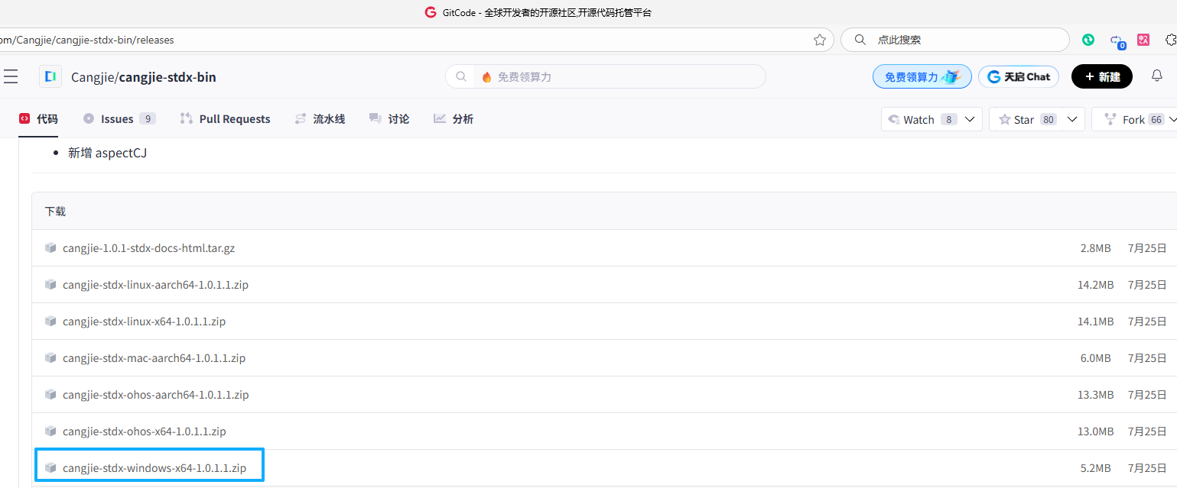Click package icon for ohos-aarch64 zip
Screen dimensions: 1177x488
point(50,395)
